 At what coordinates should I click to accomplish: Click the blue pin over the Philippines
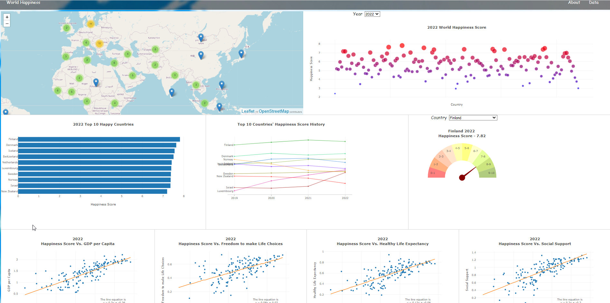(221, 85)
